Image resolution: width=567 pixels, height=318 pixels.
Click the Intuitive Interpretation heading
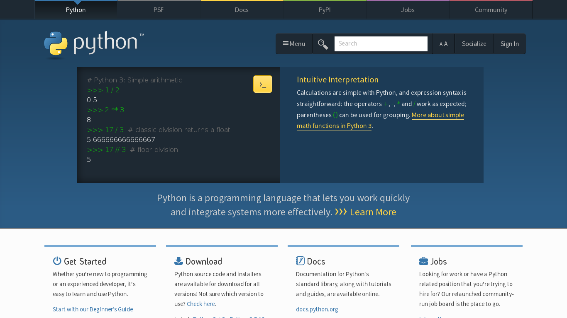coord(337,79)
